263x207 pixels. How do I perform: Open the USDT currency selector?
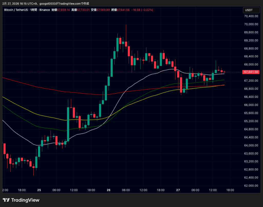(249, 10)
